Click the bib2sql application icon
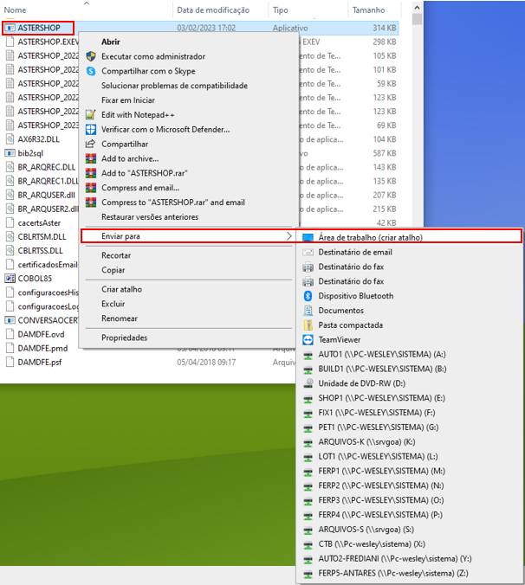The image size is (525, 585). (10, 153)
